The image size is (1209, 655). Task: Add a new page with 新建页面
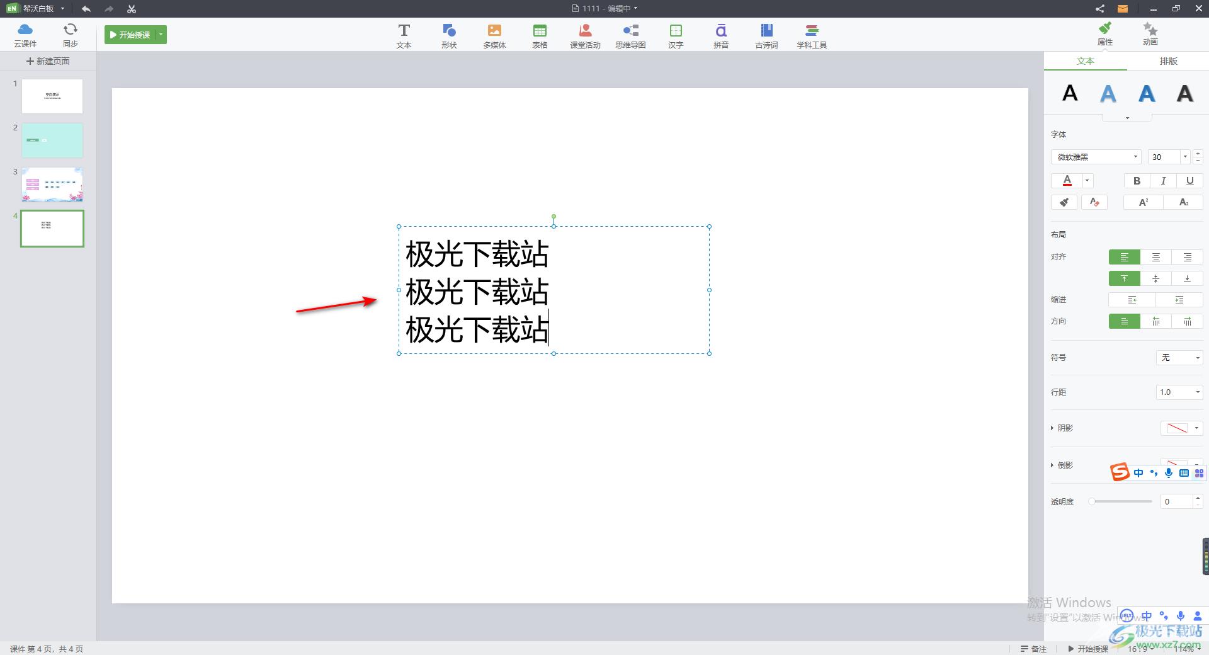point(48,61)
